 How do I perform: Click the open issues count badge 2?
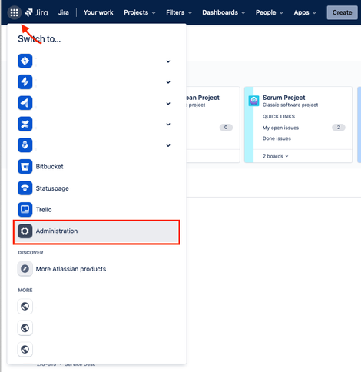pos(339,128)
